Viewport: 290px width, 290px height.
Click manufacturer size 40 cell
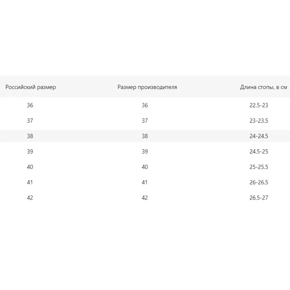(x=145, y=167)
